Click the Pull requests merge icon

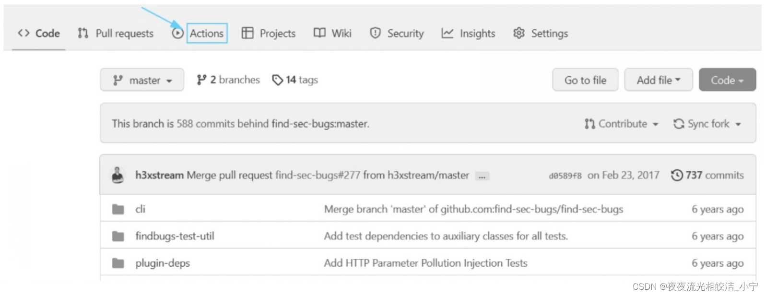83,33
